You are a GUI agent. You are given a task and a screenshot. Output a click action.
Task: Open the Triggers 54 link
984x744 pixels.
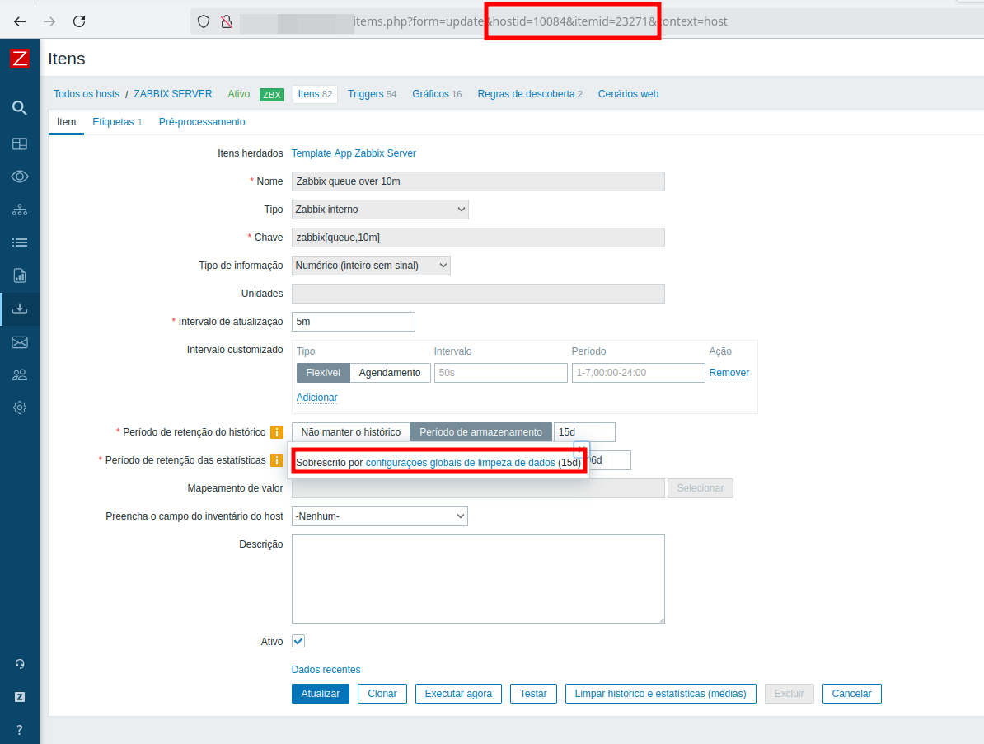(x=373, y=93)
